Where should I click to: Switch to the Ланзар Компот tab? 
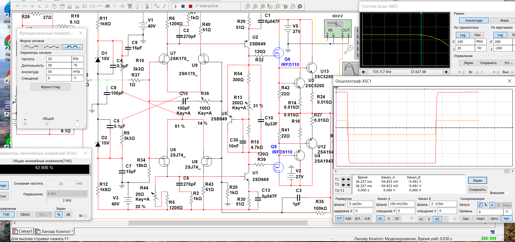click(x=54, y=231)
